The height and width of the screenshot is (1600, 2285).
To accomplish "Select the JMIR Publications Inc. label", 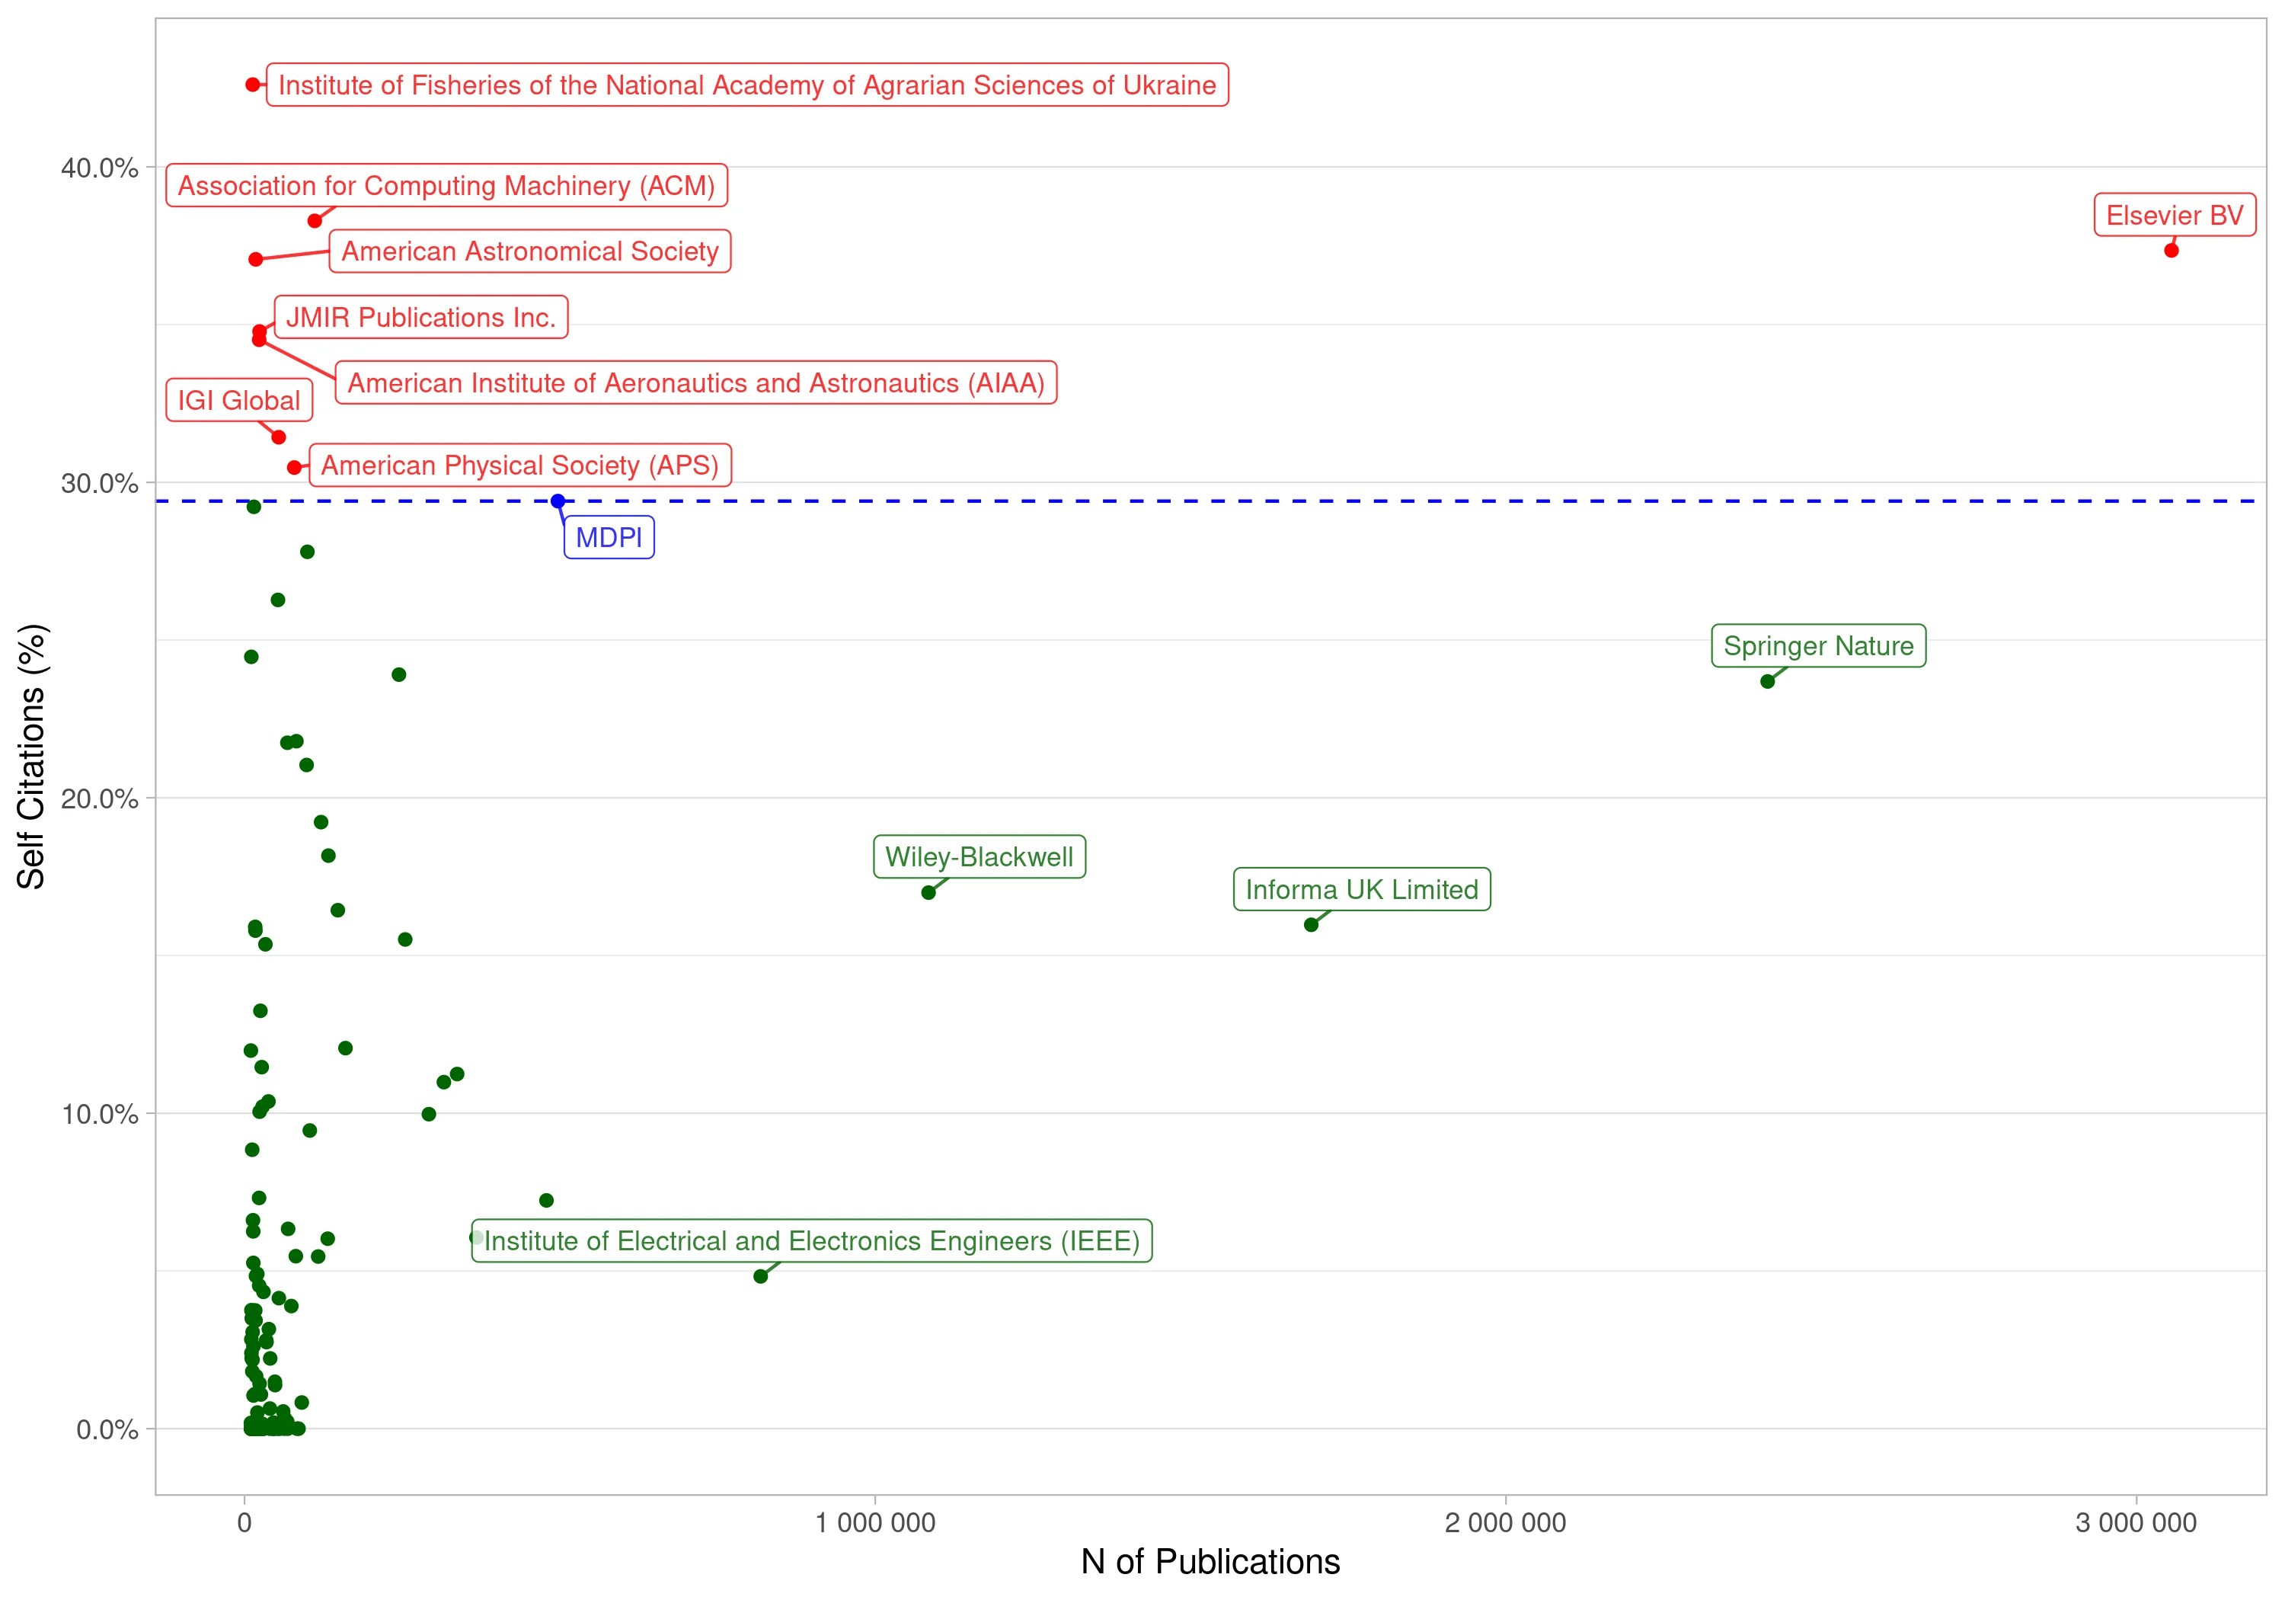I will point(421,318).
